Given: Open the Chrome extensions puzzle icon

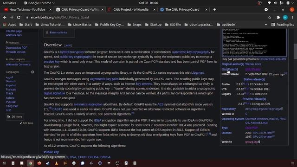Looking at the screenshot, I should pyautogui.click(x=278, y=18).
